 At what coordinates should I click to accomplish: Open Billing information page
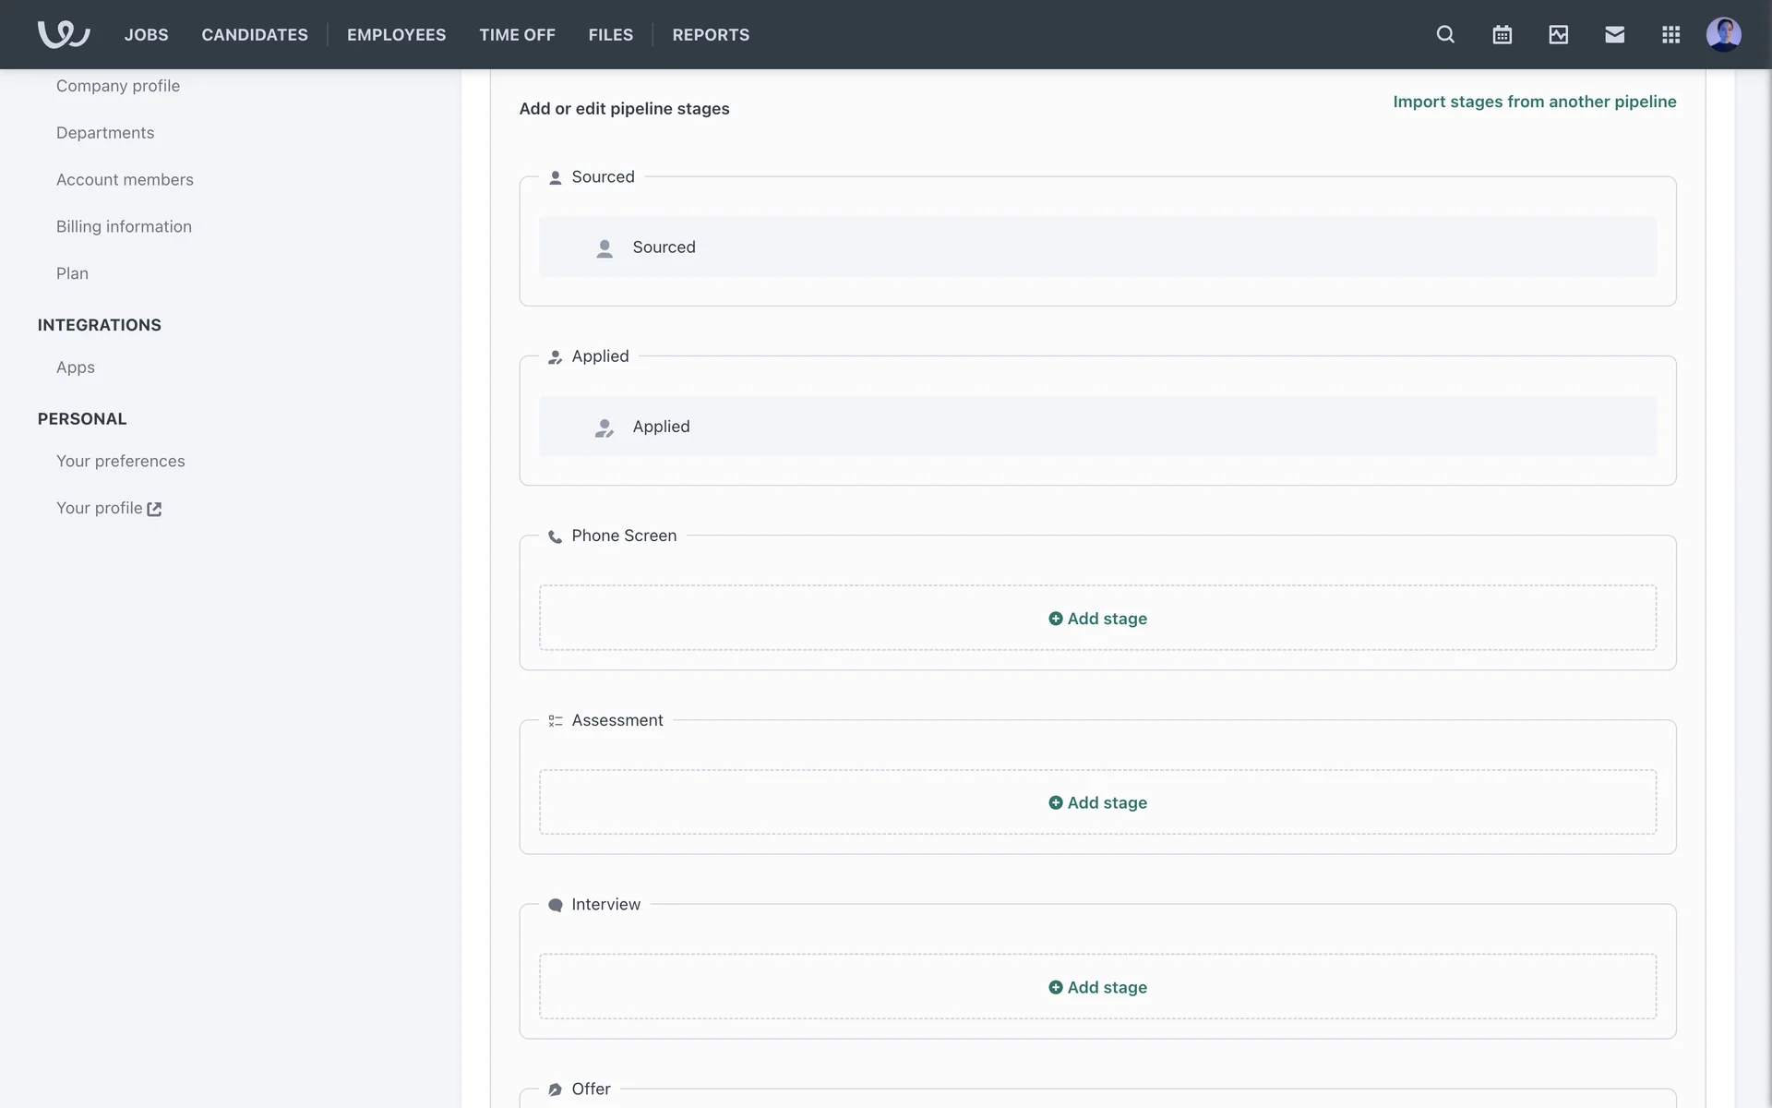coord(124,226)
